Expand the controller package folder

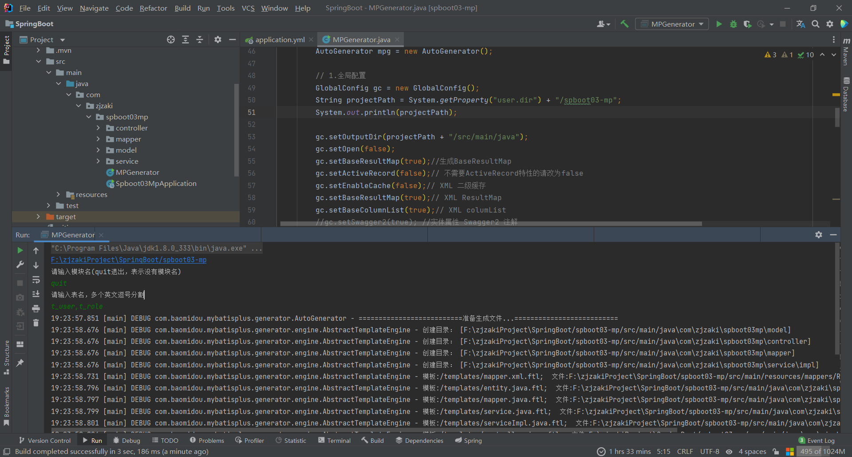click(98, 128)
